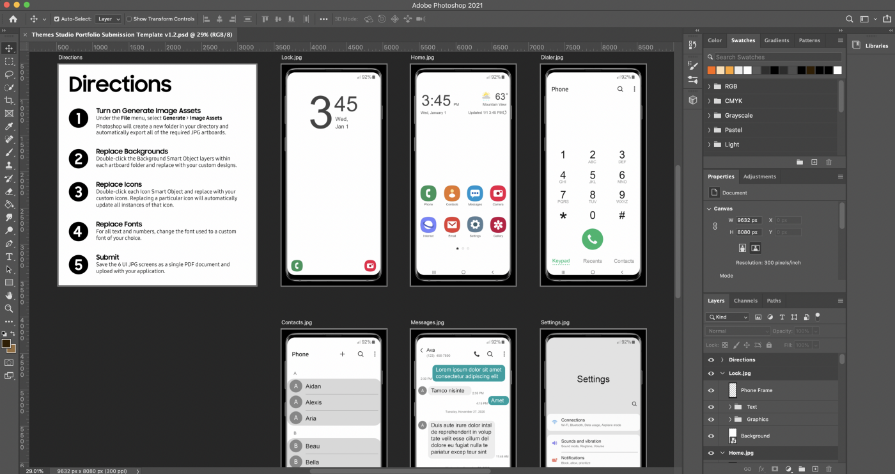Hide the Background layer
Viewport: 895px width, 474px height.
(x=711, y=436)
